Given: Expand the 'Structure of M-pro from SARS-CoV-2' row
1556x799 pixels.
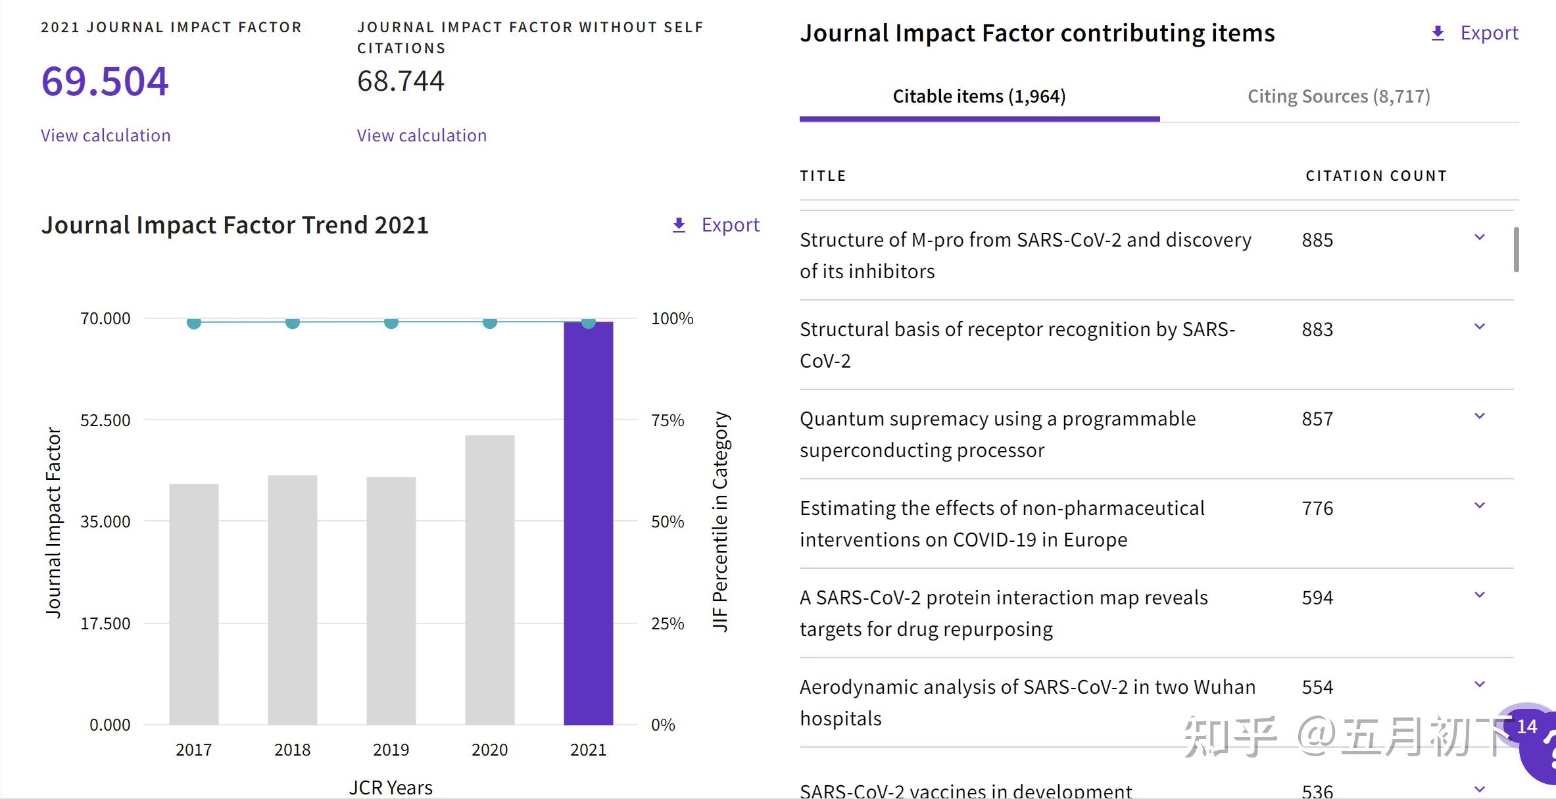Looking at the screenshot, I should click(1480, 237).
